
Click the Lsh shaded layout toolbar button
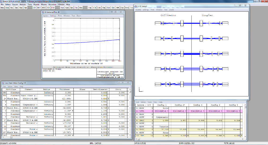pyautogui.click(x=99, y=8)
